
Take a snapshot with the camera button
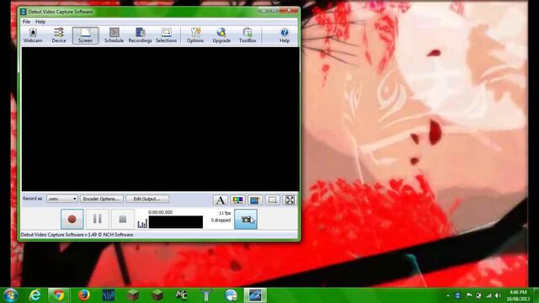[x=246, y=219]
